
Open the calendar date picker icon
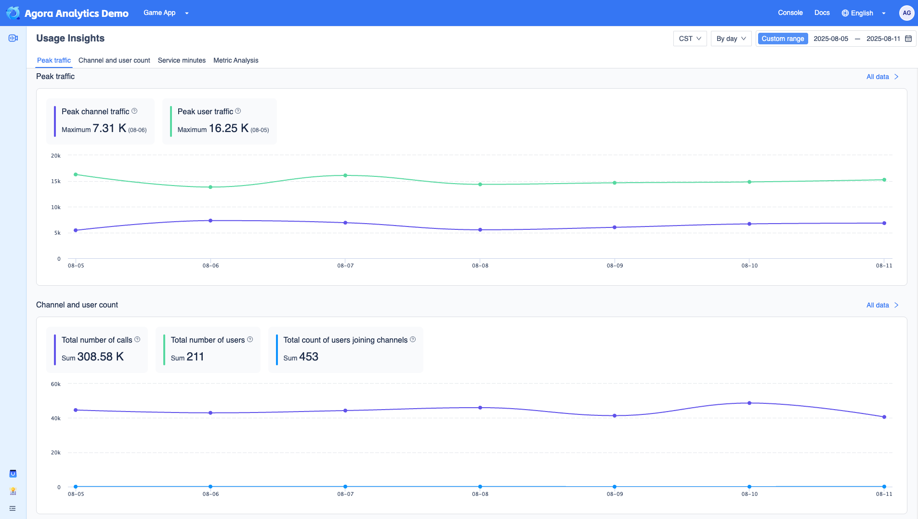point(908,39)
